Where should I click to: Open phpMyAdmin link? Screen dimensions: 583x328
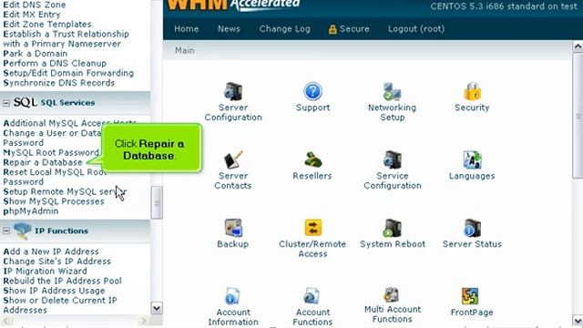point(31,211)
